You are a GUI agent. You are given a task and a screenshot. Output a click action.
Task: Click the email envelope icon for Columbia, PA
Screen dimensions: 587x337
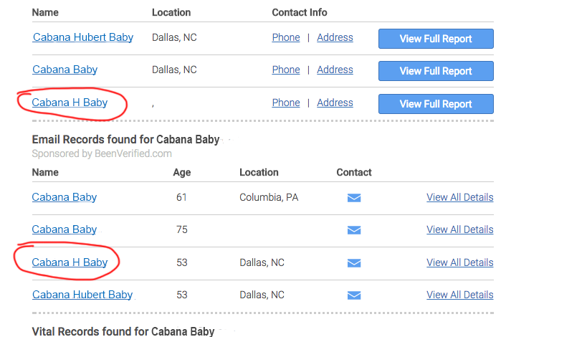click(x=353, y=198)
